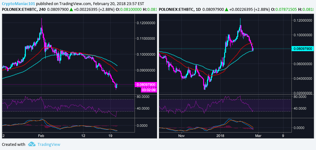Click the green up arrow on the 240 chart header

71,10
